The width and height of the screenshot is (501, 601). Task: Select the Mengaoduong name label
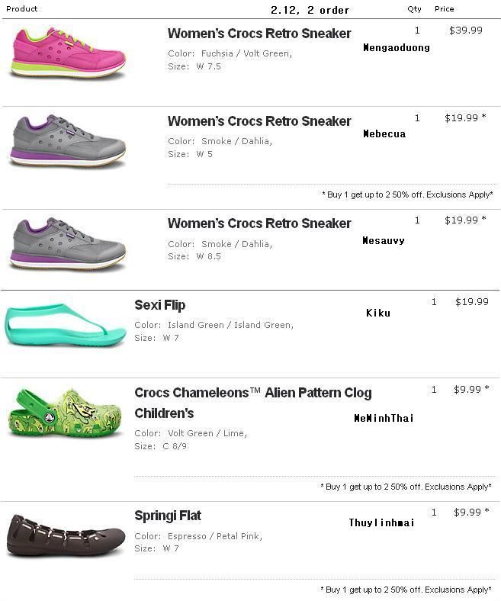tap(397, 47)
